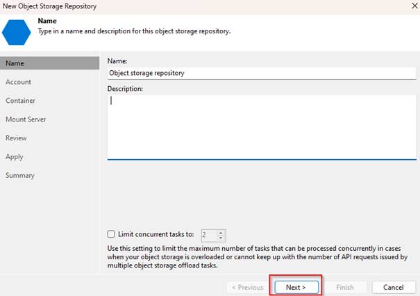Click the blue hexagon object storage icon
Viewport: 420px width, 296px height.
pyautogui.click(x=17, y=33)
